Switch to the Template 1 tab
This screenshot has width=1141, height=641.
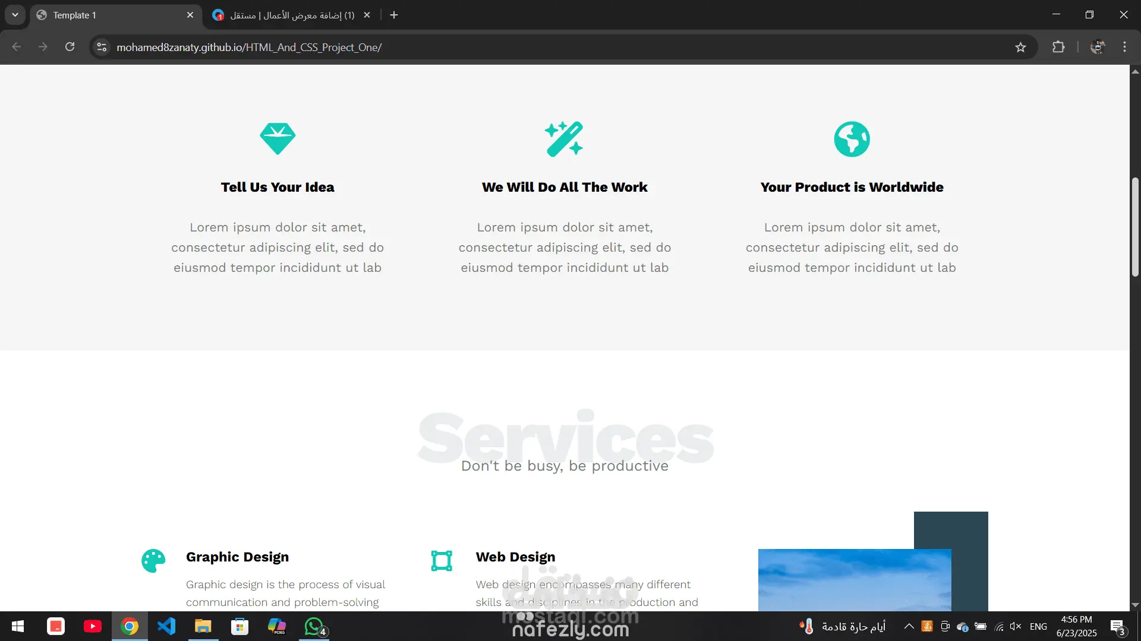(107, 15)
